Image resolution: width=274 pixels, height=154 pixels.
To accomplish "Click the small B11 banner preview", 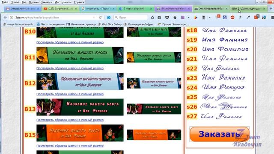I will point(154,57).
